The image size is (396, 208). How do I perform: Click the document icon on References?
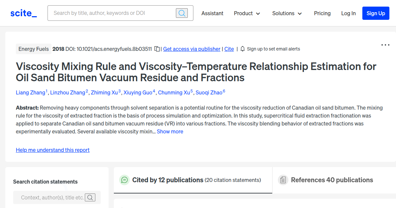283,180
